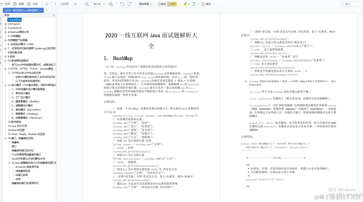Image resolution: width=363 pixels, height=202 pixels.
Task: Click the 另存 (Save As) button
Action: 19,4
